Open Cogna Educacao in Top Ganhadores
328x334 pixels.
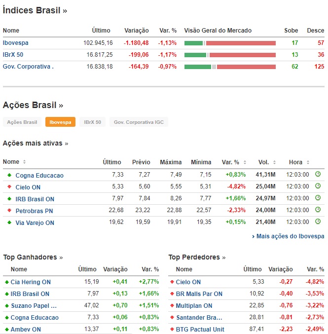(35, 318)
